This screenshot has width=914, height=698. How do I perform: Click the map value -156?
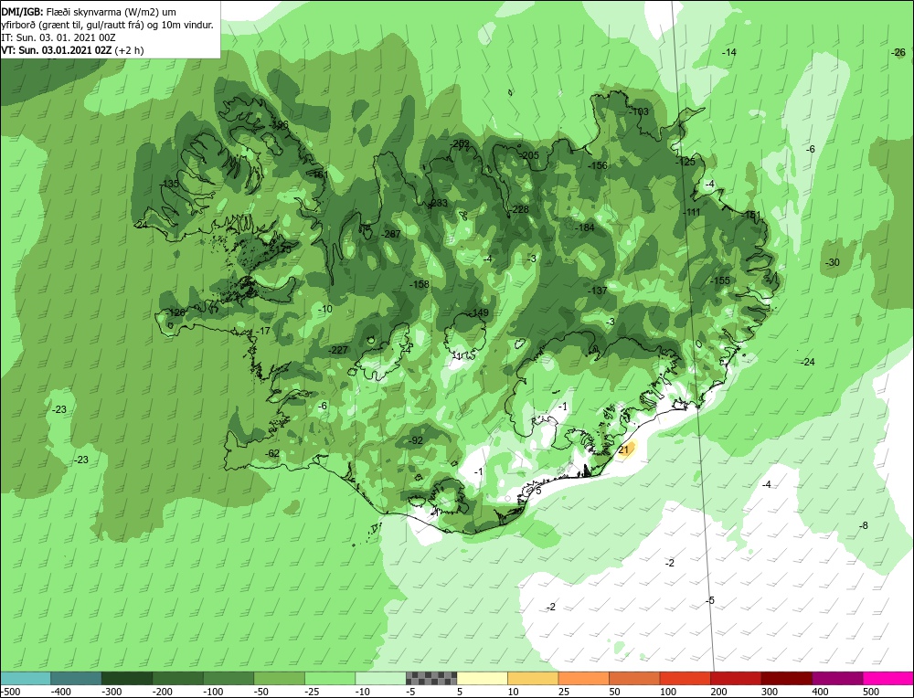click(x=598, y=165)
